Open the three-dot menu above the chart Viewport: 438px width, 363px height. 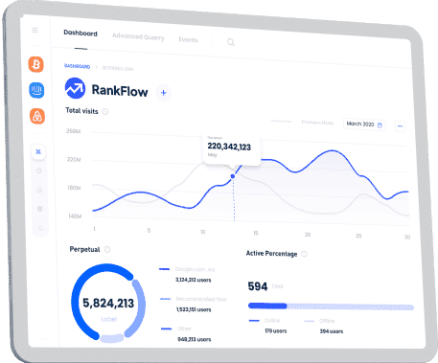point(400,126)
